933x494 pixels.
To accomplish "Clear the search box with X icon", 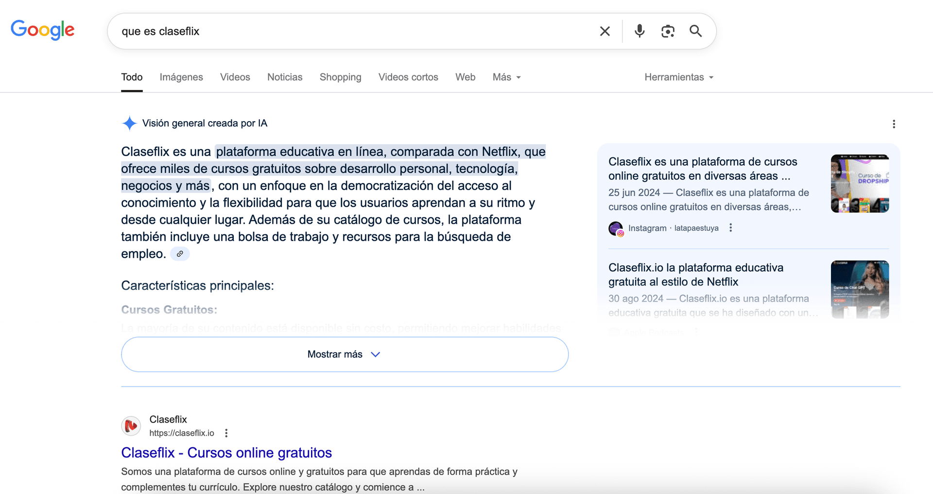I will click(x=605, y=31).
